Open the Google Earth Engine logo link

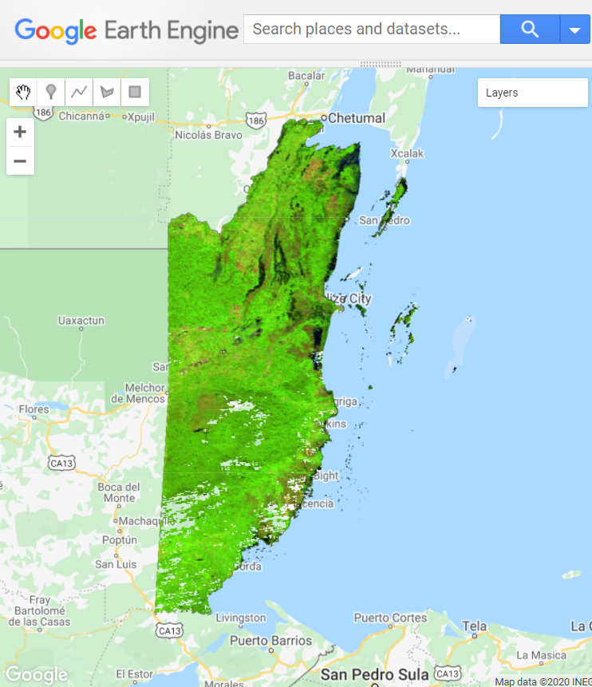[126, 30]
